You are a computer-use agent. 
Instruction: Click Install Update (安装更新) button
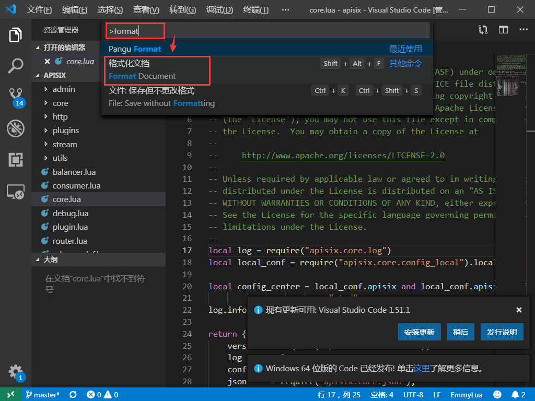point(419,332)
